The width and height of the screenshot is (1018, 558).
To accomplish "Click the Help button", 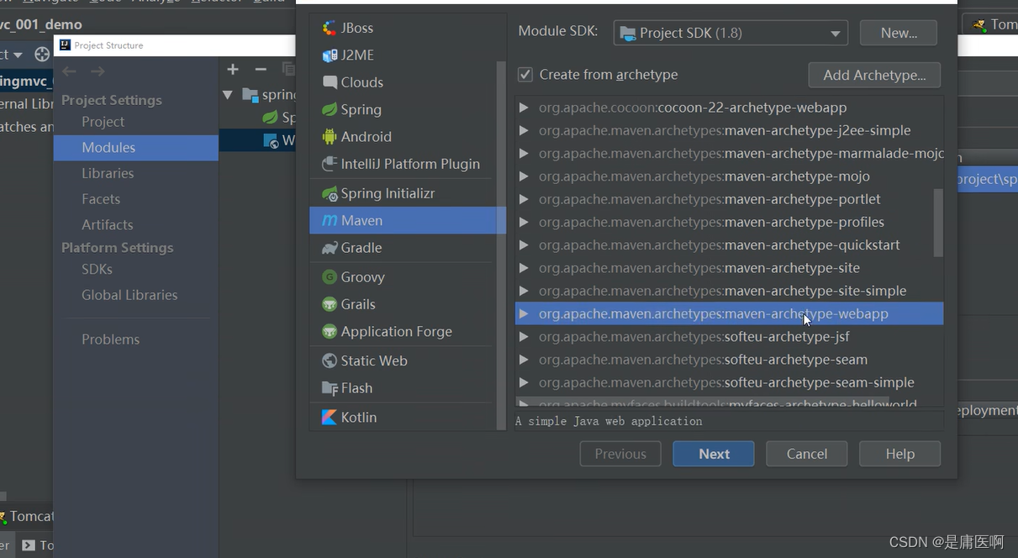I will point(899,454).
